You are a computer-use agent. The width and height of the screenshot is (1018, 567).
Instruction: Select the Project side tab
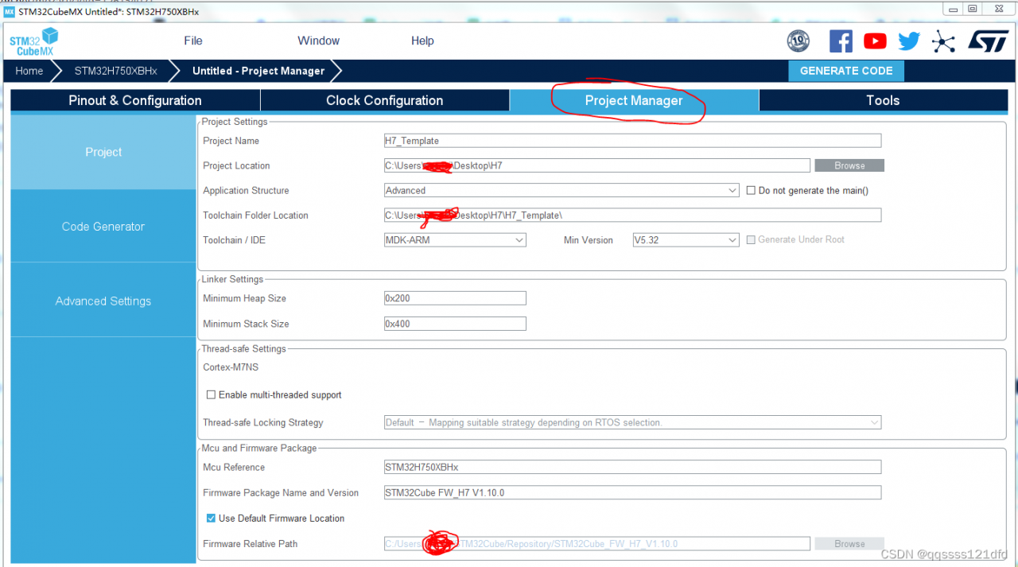tap(103, 152)
